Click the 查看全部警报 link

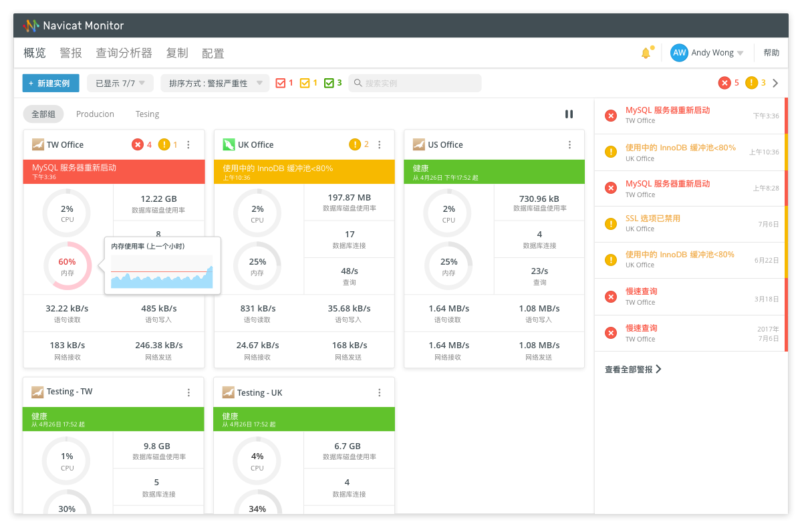(633, 369)
